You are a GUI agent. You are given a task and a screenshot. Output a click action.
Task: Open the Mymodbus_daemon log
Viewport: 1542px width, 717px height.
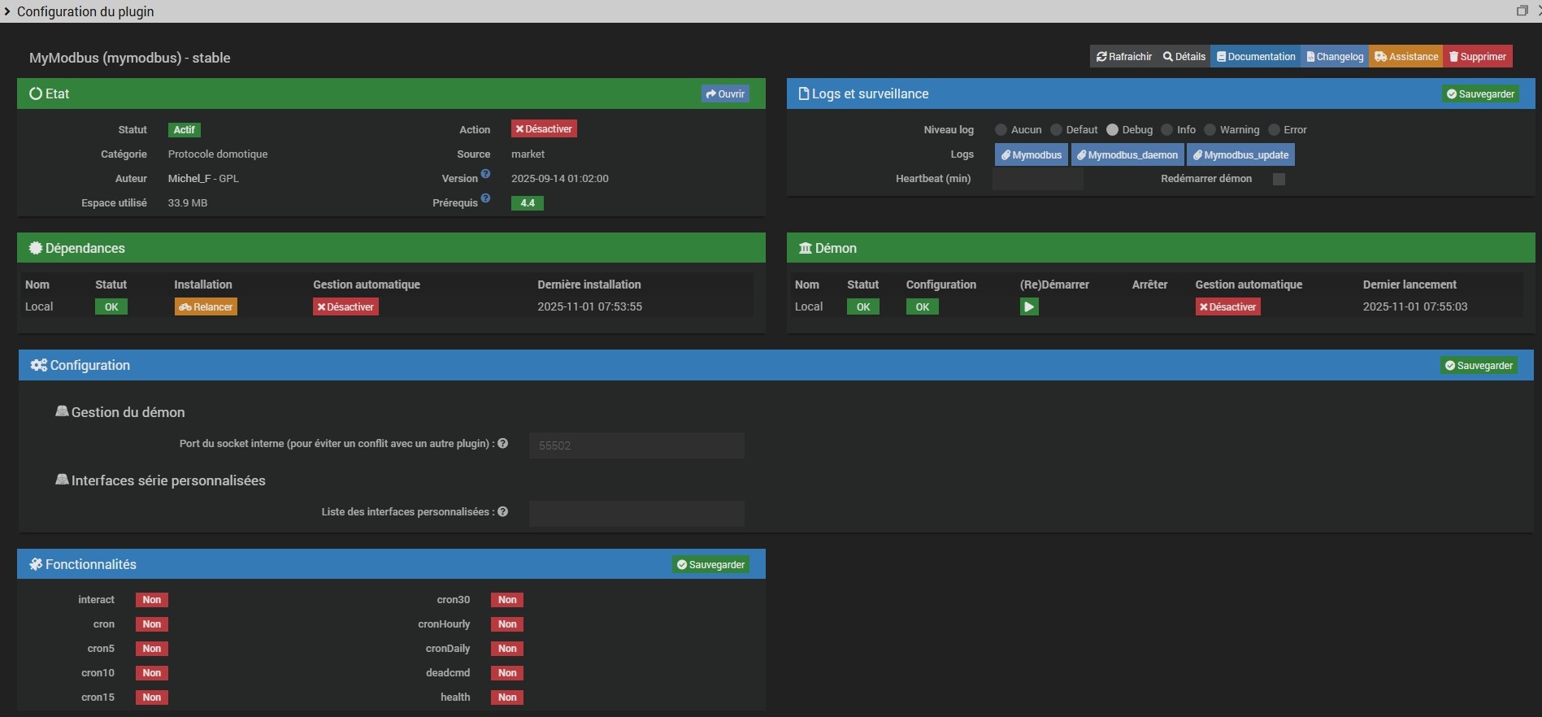click(1127, 154)
